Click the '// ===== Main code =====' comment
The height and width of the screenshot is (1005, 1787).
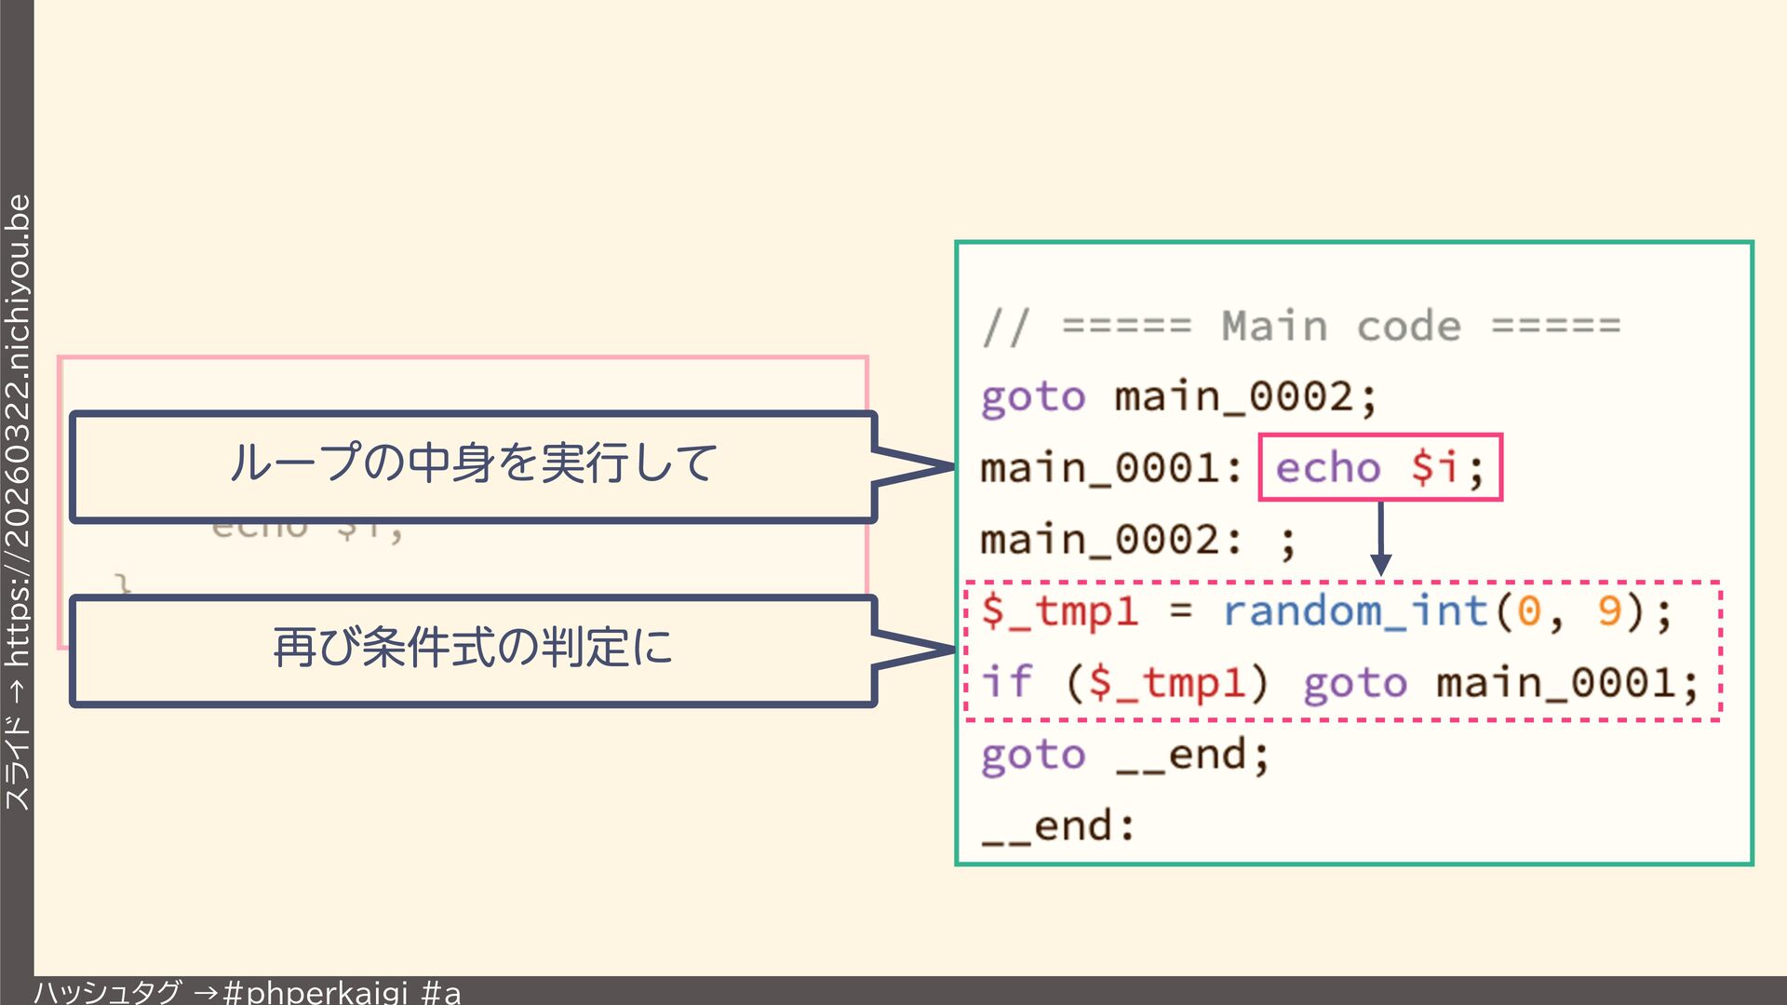pos(1301,327)
